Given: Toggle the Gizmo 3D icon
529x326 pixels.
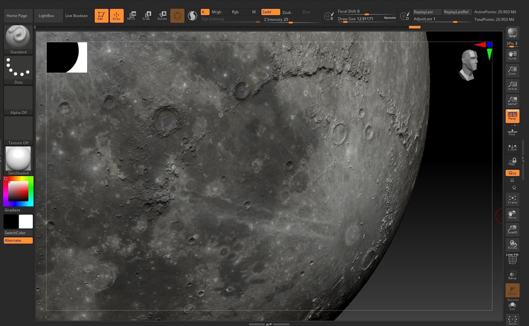Looking at the screenshot, I should click(177, 16).
